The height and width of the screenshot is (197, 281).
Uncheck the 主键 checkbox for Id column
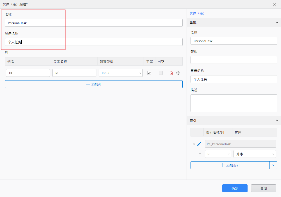(x=149, y=73)
